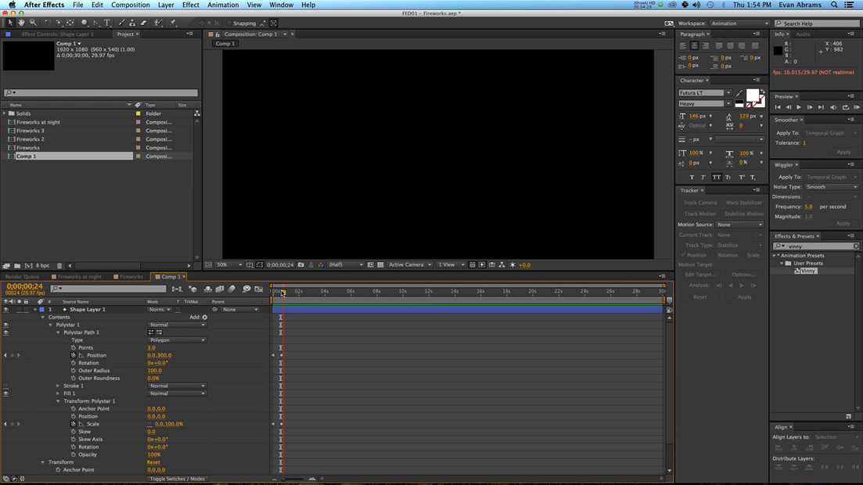Screen dimensions: 863x485
Task: Open the Polygon Type dropdown
Action: point(177,340)
